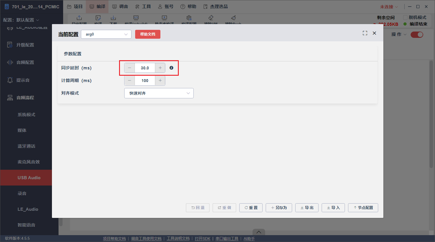Decrease 同步延时 with the minus button
This screenshot has height=242, width=435.
click(x=130, y=68)
